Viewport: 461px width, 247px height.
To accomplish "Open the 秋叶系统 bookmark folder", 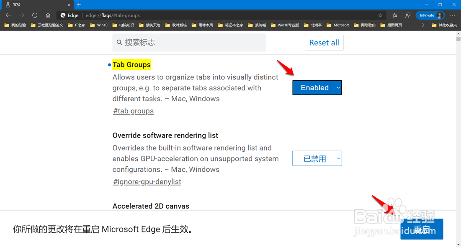I will pyautogui.click(x=176, y=25).
